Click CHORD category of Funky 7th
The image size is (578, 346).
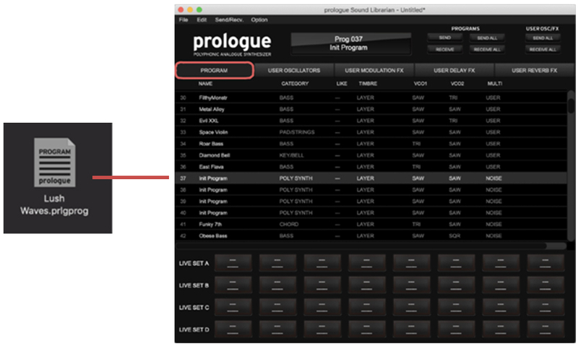click(289, 224)
